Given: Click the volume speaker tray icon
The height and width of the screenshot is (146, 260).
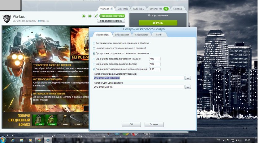Looking at the screenshot, I should (237, 140).
